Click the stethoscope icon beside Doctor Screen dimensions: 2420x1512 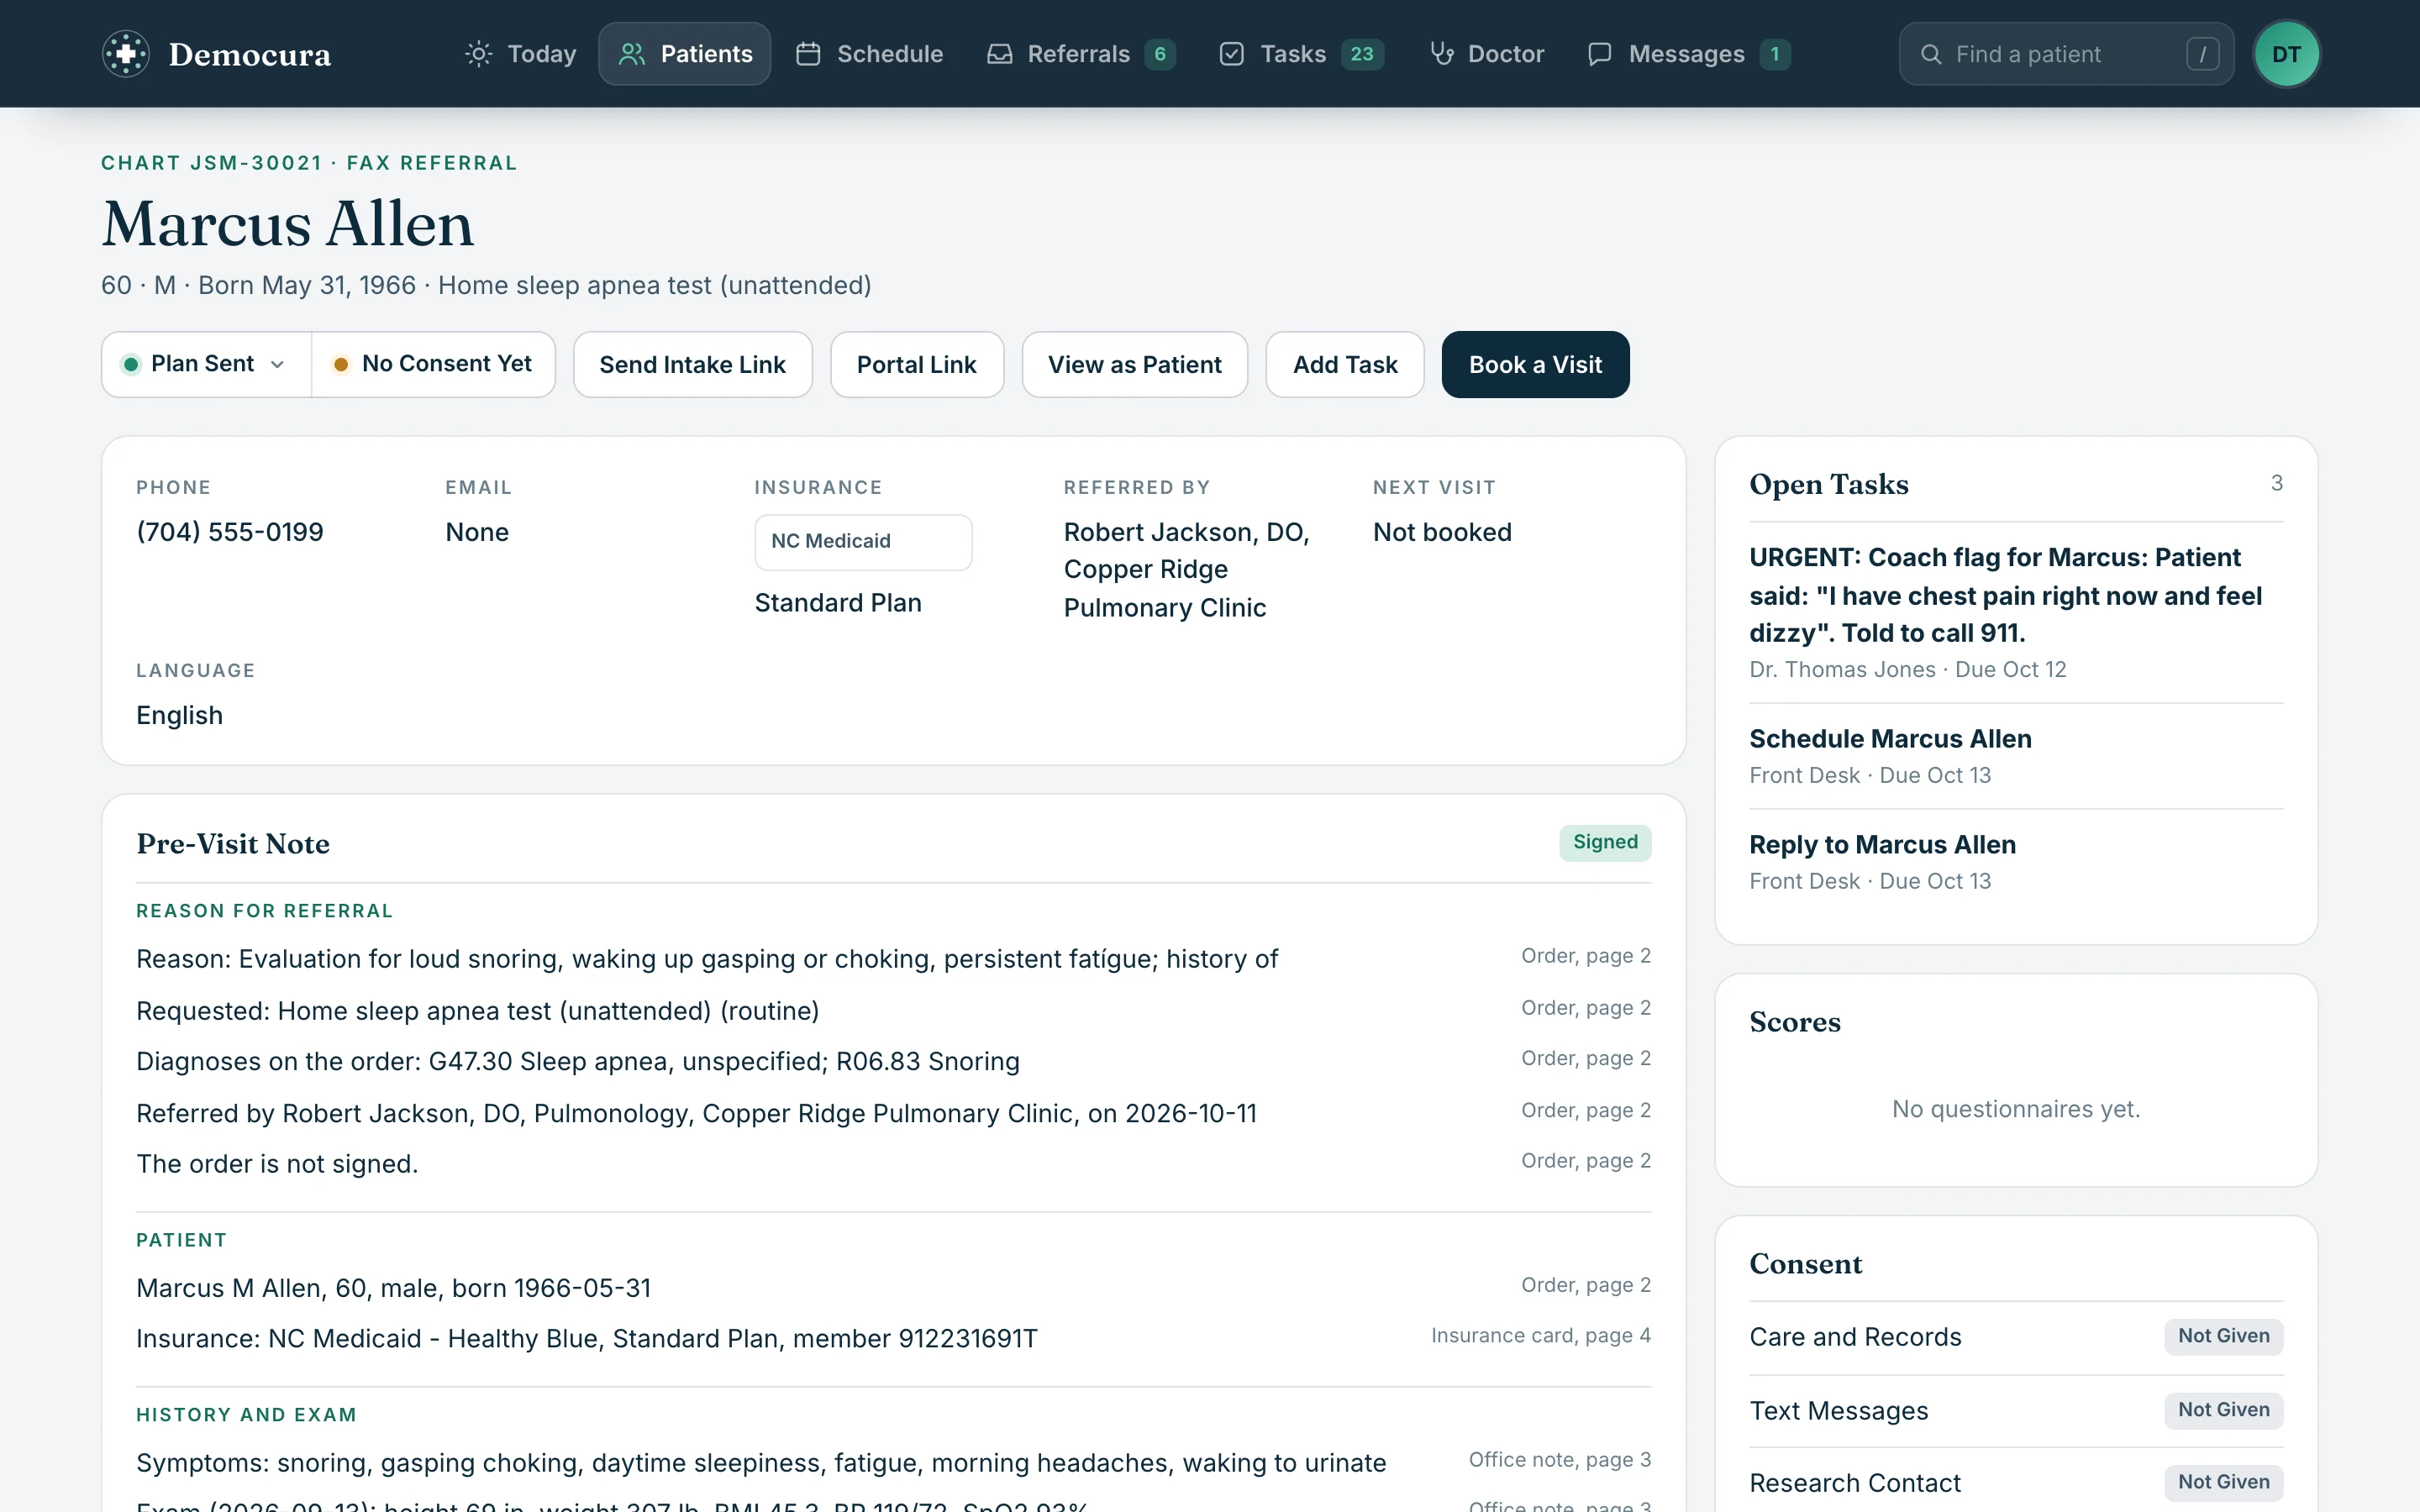click(1441, 54)
